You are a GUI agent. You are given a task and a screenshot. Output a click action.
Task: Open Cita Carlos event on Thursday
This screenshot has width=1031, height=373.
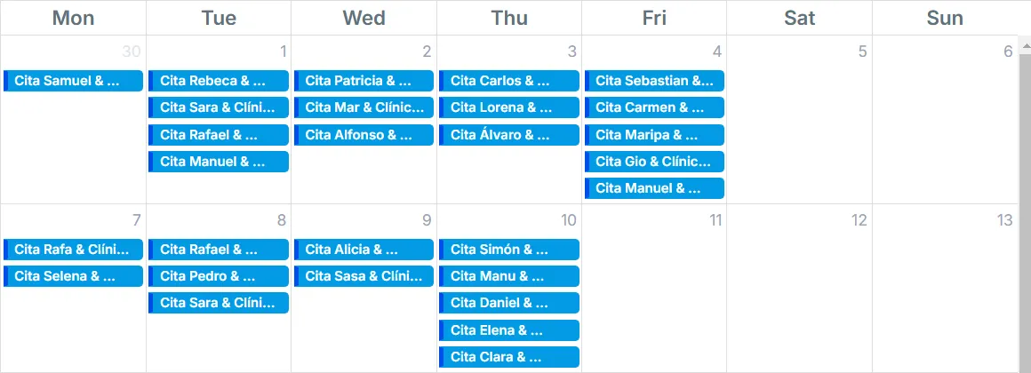click(x=509, y=81)
